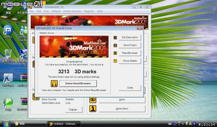This screenshot has width=217, height=127.
Task: Click the 3DMark2001 banner image in the dialog
Action: [x=74, y=47]
